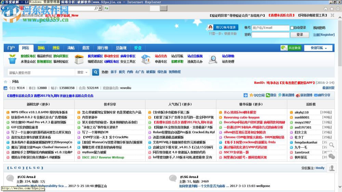Viewport: 342px width, 192px height.
Task: Expand the 快捷导航 dropdown
Action: pyautogui.click(x=318, y=48)
